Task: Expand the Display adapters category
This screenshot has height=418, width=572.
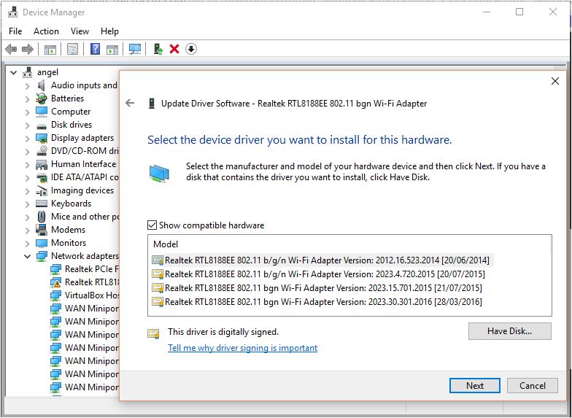Action: pyautogui.click(x=28, y=139)
